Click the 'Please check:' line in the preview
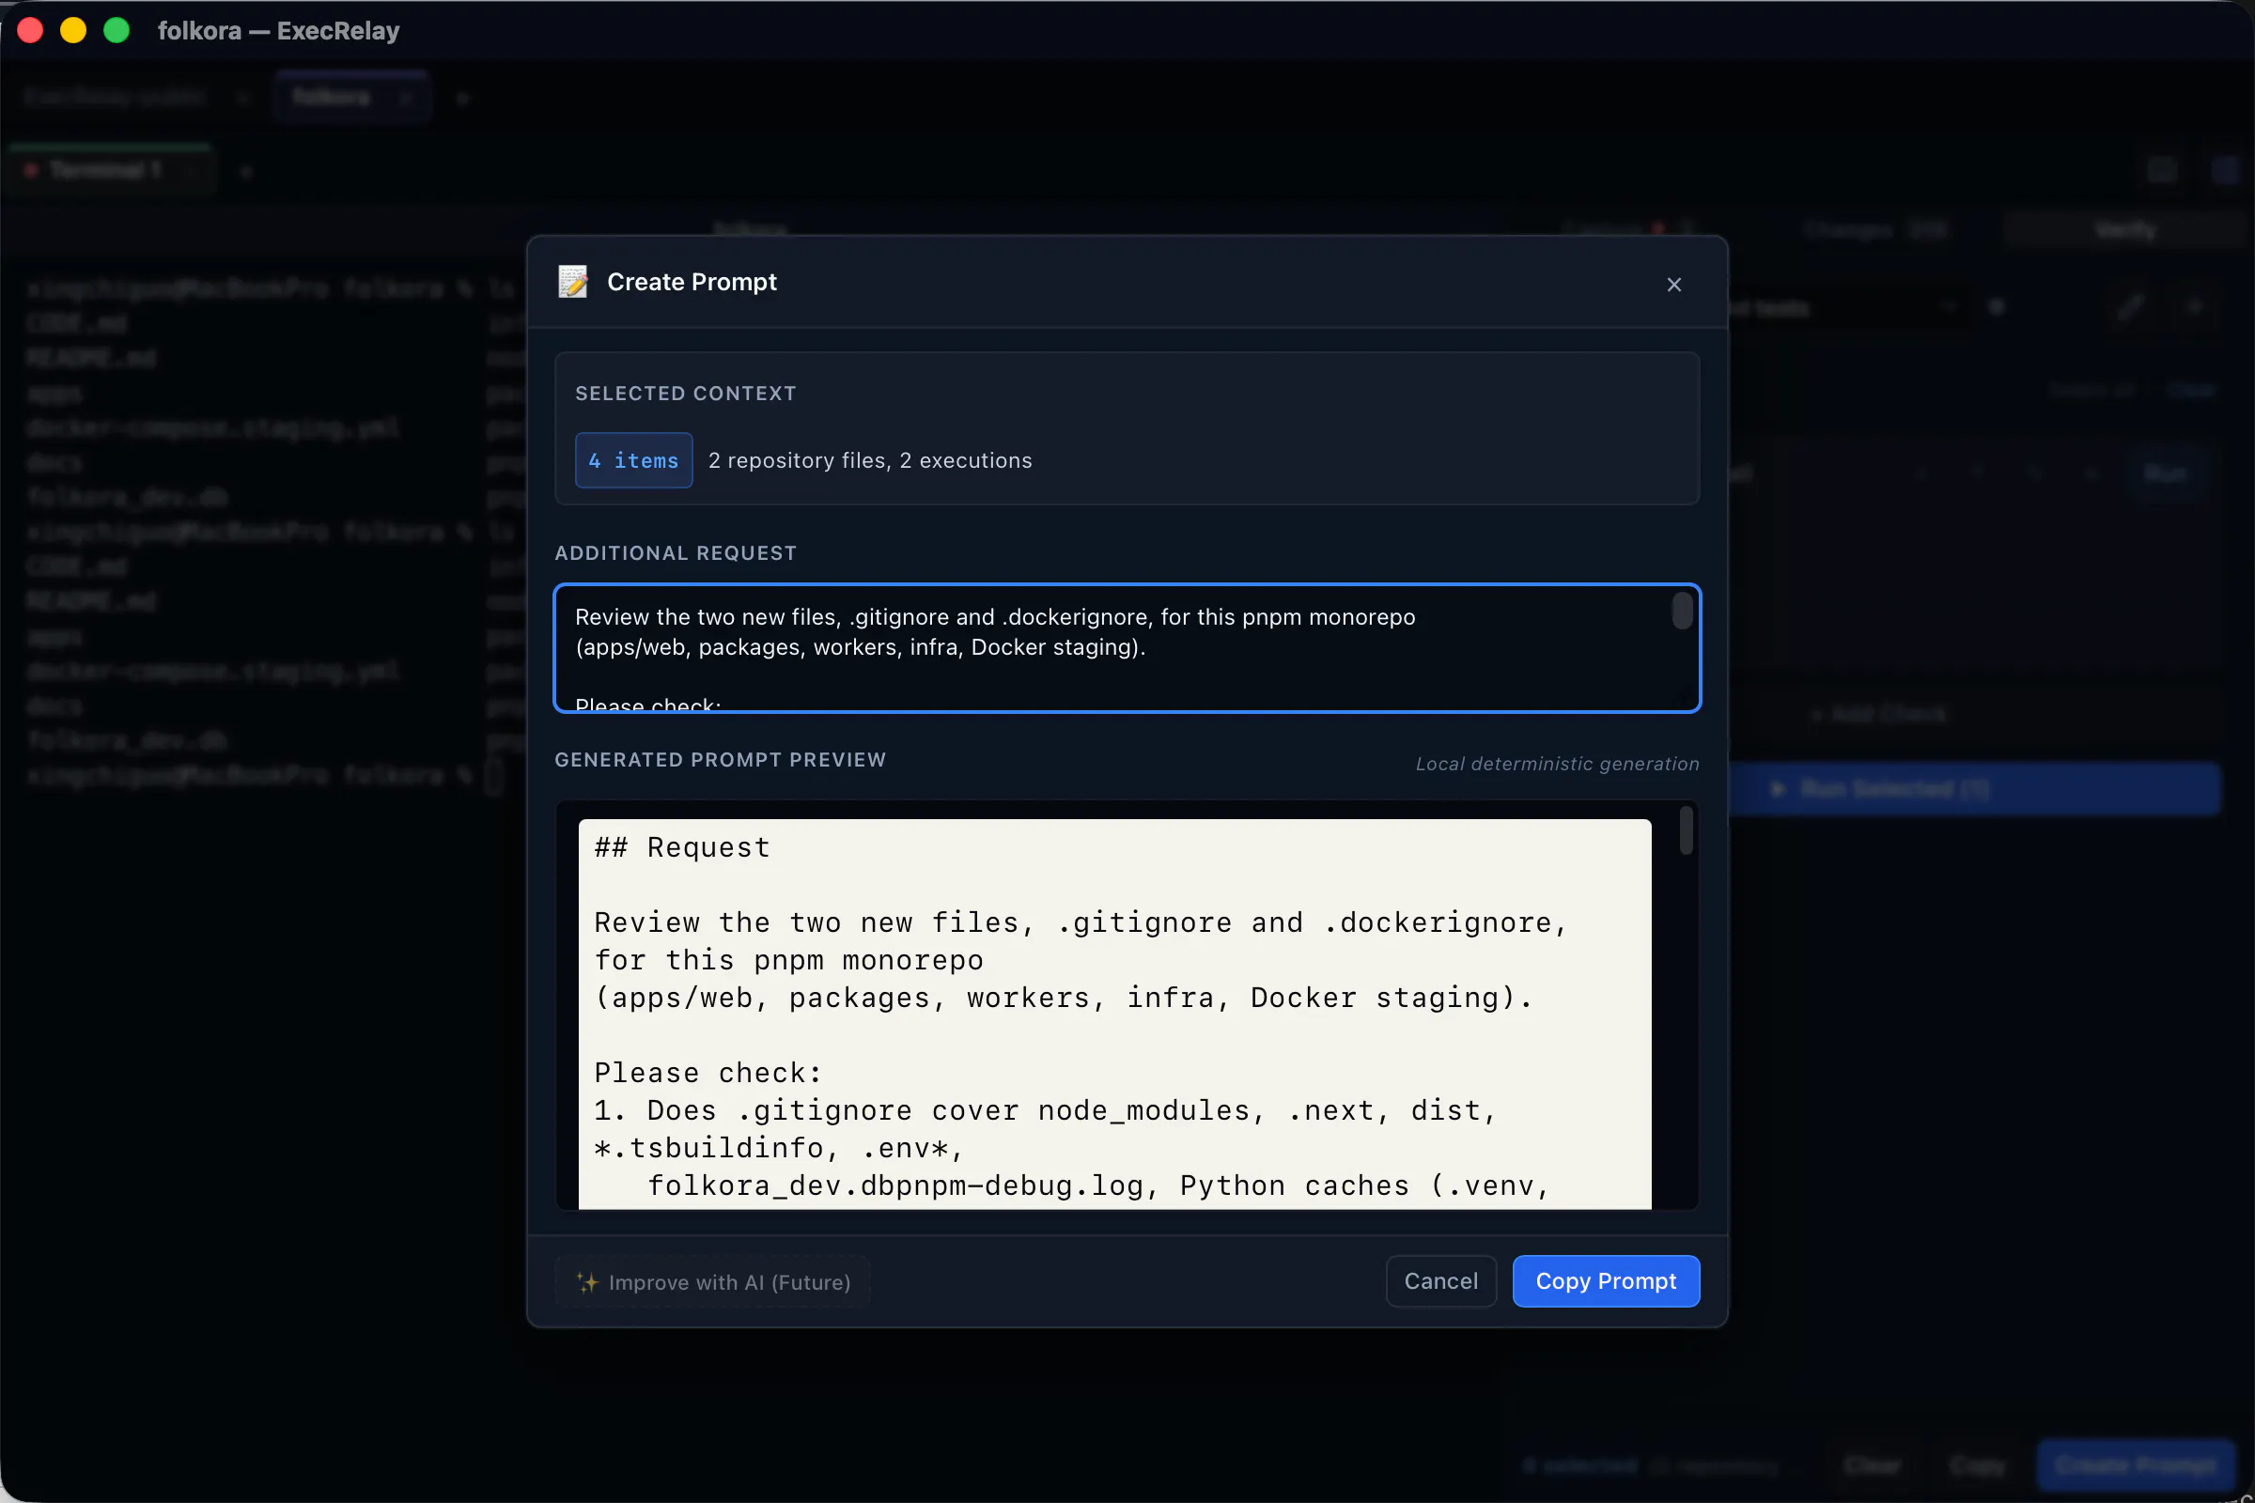The image size is (2255, 1503). point(708,1074)
